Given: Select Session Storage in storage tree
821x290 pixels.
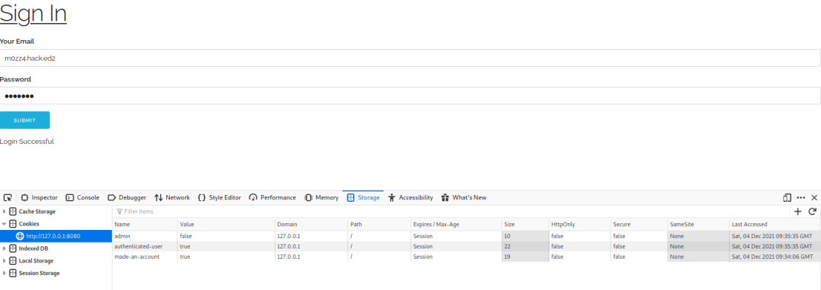Looking at the screenshot, I should click(x=39, y=273).
